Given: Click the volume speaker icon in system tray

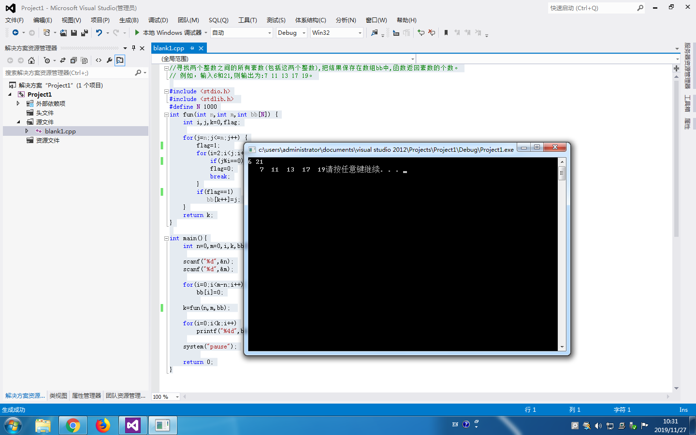Looking at the screenshot, I should click(598, 426).
